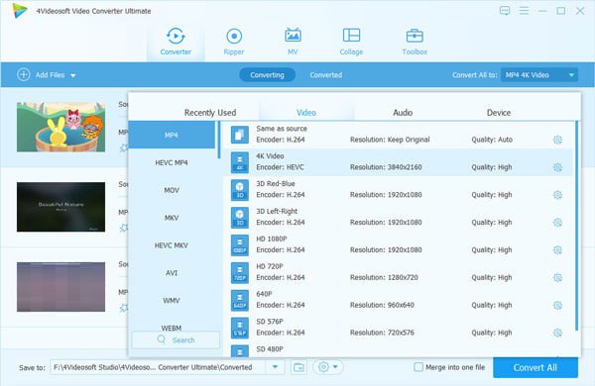Open settings gear for 640P profile

click(x=557, y=305)
